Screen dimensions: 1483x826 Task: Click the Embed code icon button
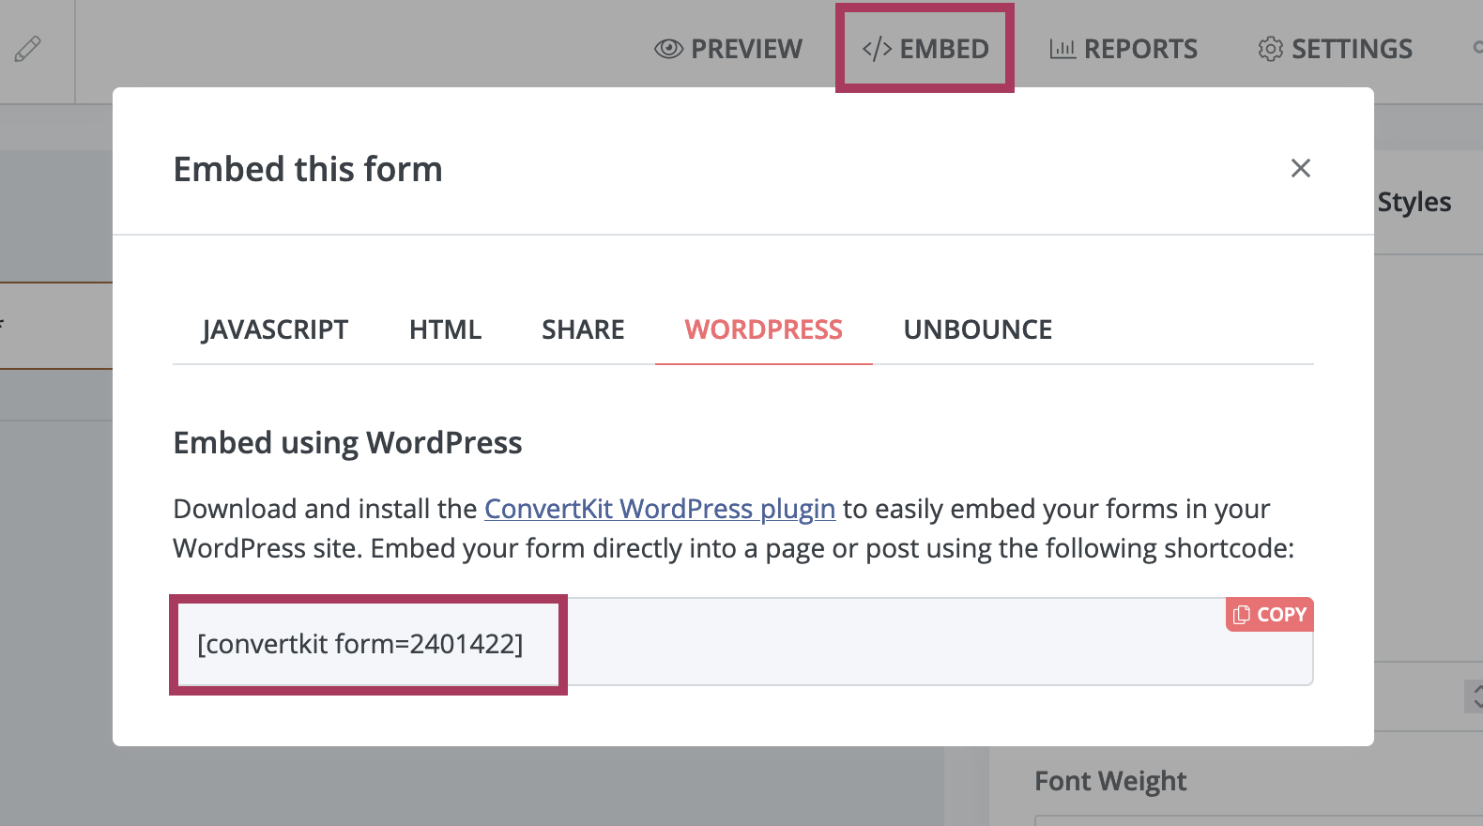[925, 49]
